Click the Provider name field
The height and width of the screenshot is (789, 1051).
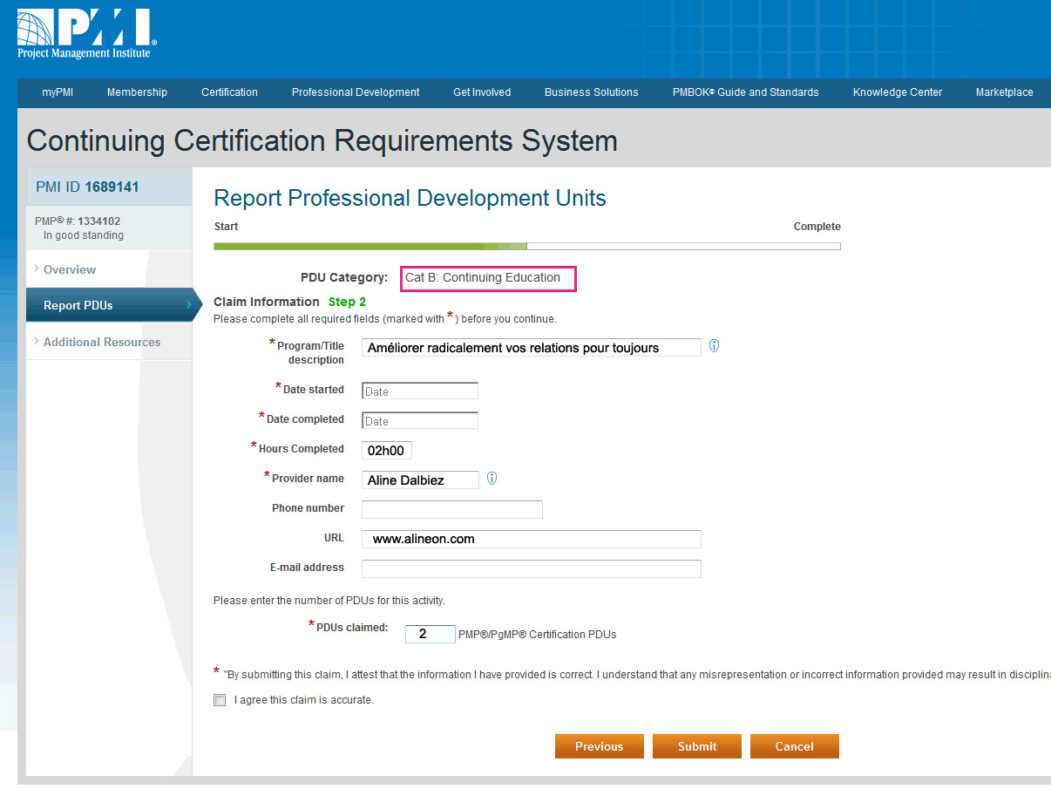click(x=420, y=480)
